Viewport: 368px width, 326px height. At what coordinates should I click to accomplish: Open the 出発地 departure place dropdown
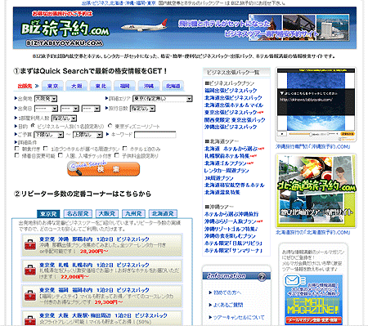point(46,99)
